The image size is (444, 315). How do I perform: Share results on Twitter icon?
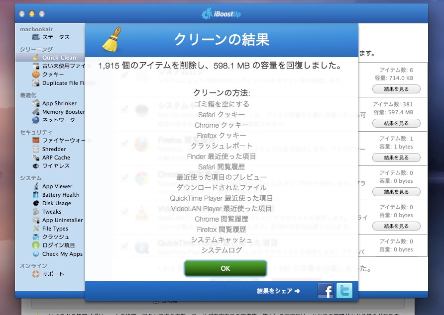pyautogui.click(x=344, y=290)
